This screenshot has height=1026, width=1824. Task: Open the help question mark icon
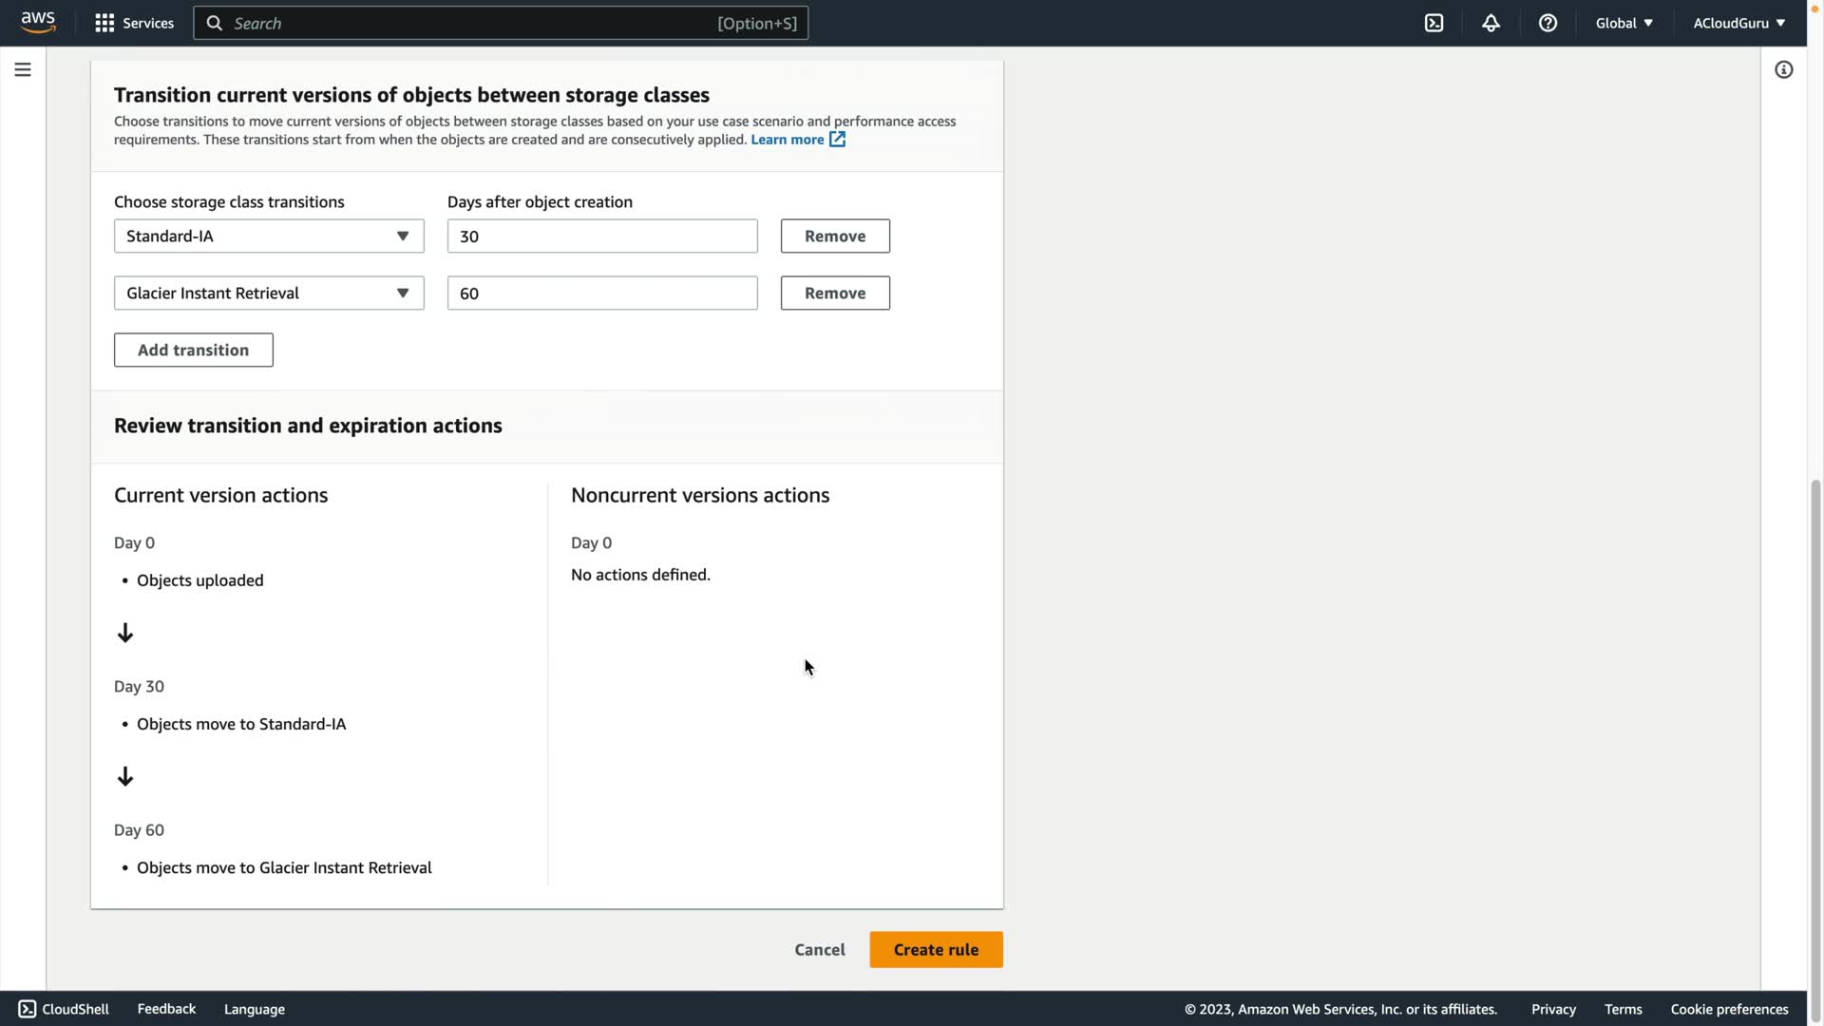point(1548,23)
